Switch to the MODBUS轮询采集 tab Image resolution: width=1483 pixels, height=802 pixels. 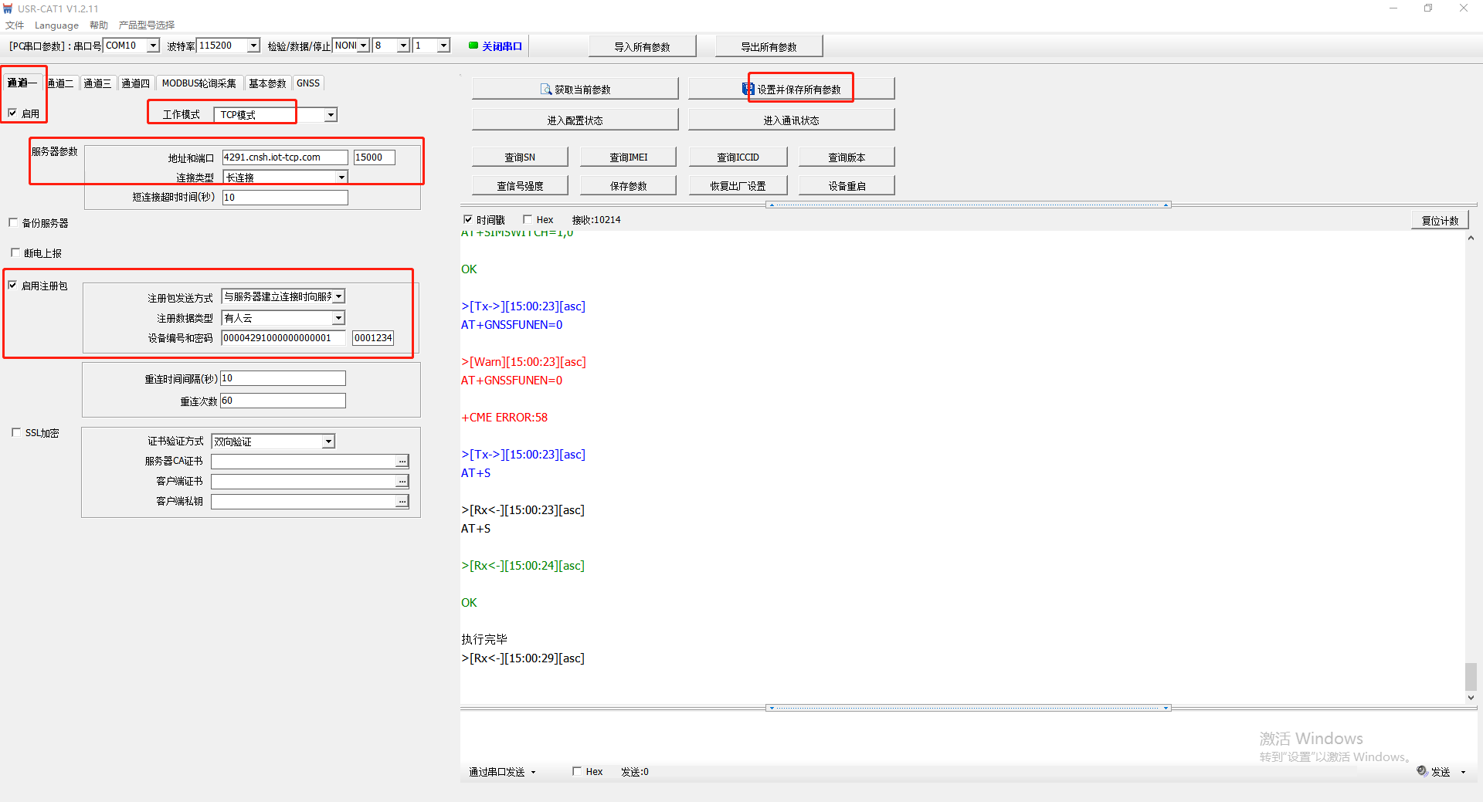pos(199,83)
